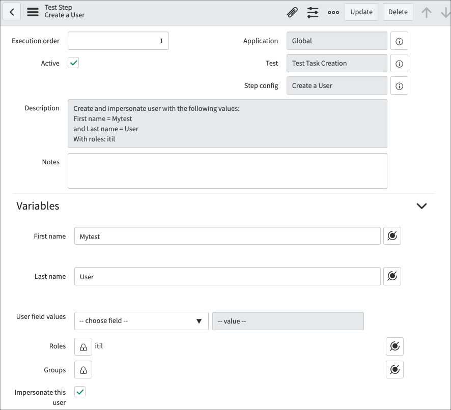
Task: View Test field reference information
Action: (399, 63)
